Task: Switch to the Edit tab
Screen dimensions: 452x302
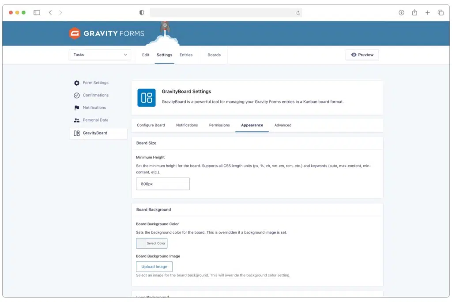Action: [146, 55]
